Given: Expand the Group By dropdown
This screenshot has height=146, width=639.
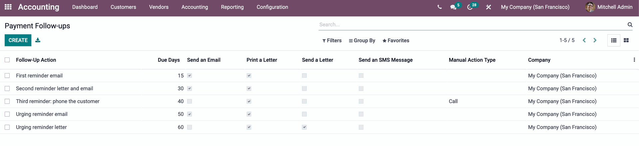Looking at the screenshot, I should click(x=362, y=40).
